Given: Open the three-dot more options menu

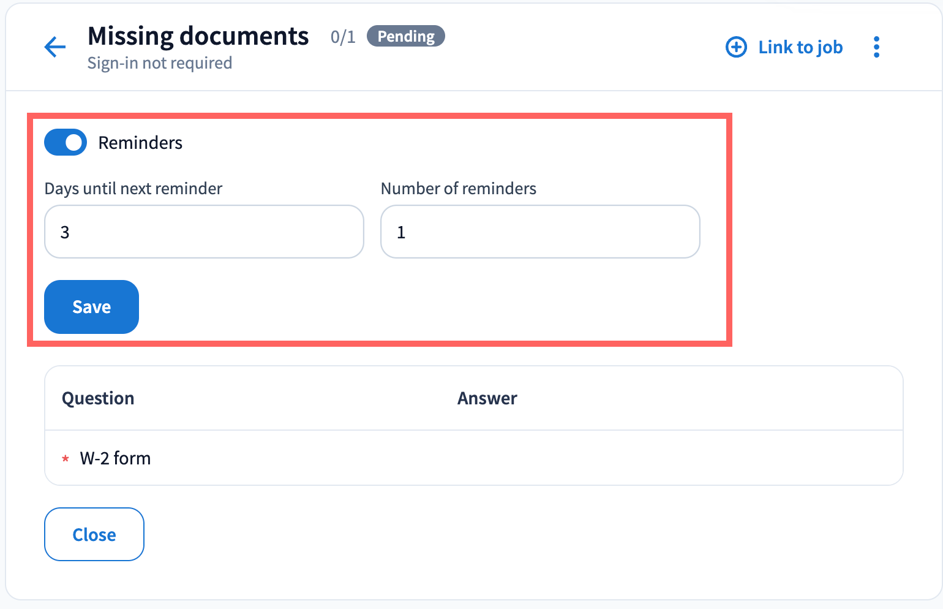Looking at the screenshot, I should [876, 47].
